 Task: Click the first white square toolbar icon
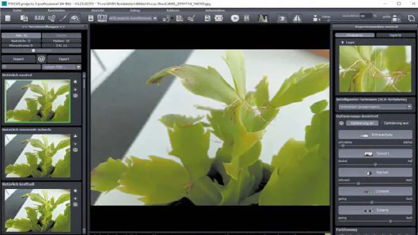click(8, 18)
